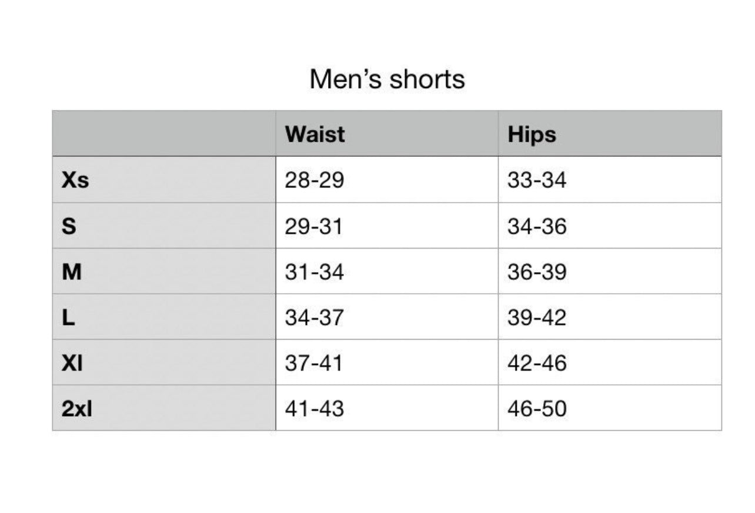The height and width of the screenshot is (513, 755).
Task: Select waist cell 34-37
Action: coord(314,318)
